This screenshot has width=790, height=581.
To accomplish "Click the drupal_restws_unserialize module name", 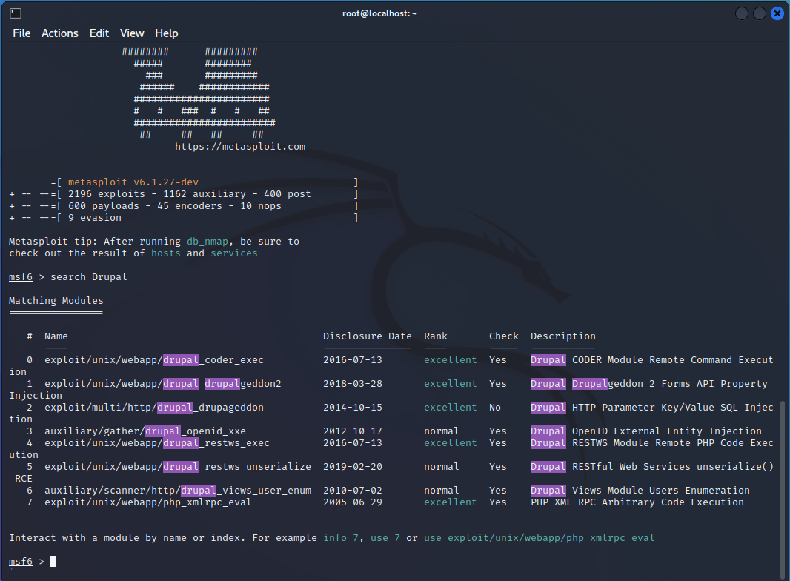I will pyautogui.click(x=178, y=467).
